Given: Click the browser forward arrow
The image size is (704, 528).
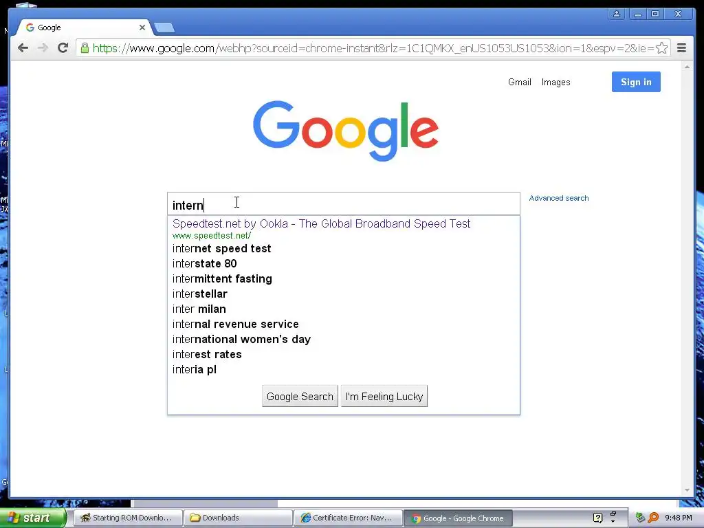Looking at the screenshot, I should point(43,48).
